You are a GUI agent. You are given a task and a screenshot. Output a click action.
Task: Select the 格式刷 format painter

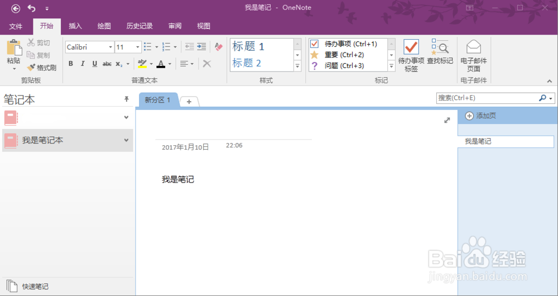[x=42, y=68]
